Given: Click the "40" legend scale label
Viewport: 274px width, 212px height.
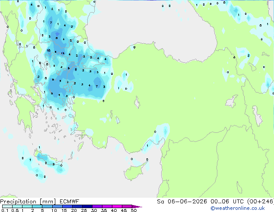Looking at the screenshot, I should click(x=114, y=210).
